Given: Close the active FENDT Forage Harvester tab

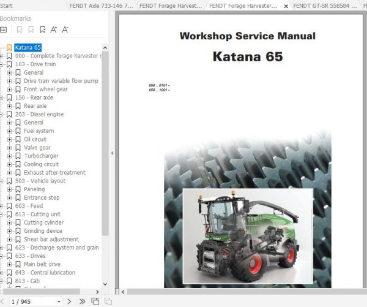Looking at the screenshot, I should (286, 6).
